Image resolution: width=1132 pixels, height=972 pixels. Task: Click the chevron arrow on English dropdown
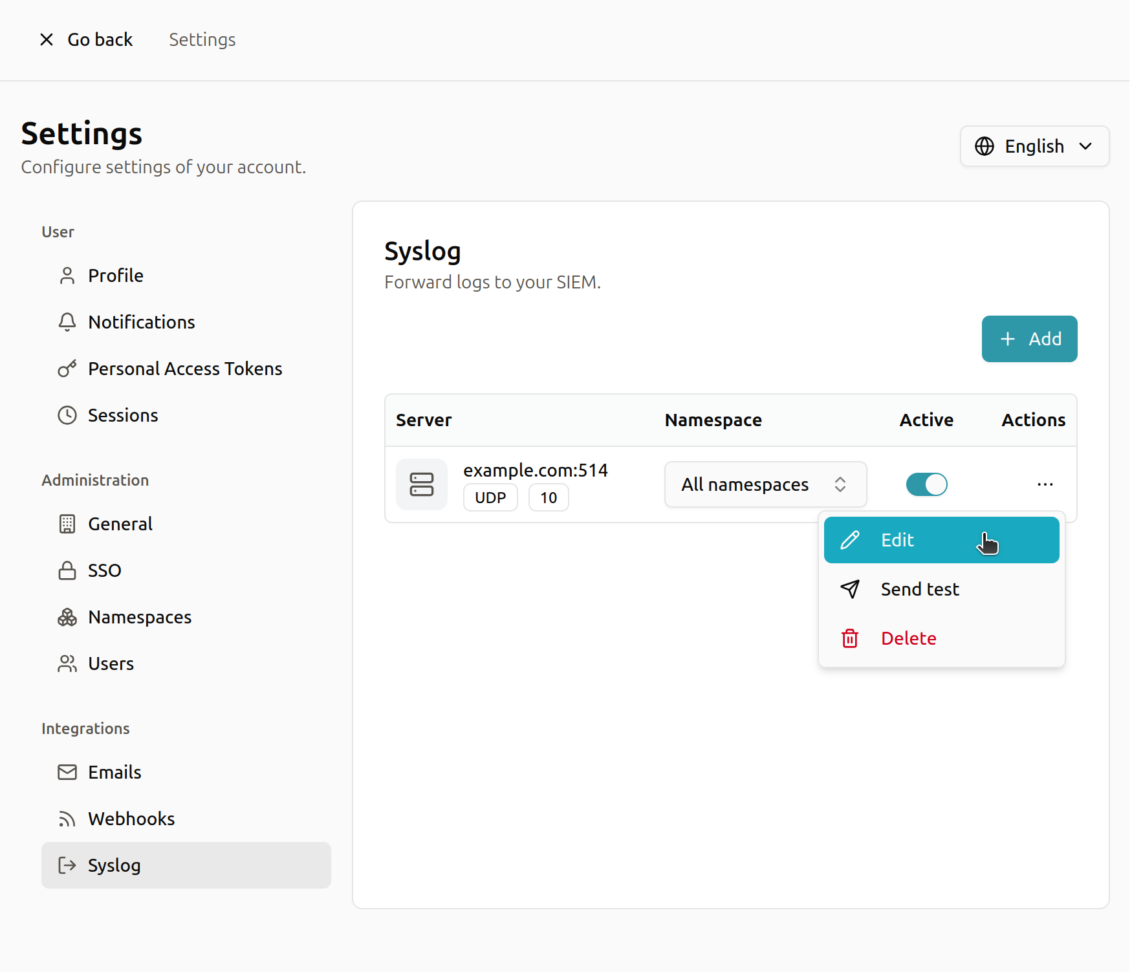1085,146
